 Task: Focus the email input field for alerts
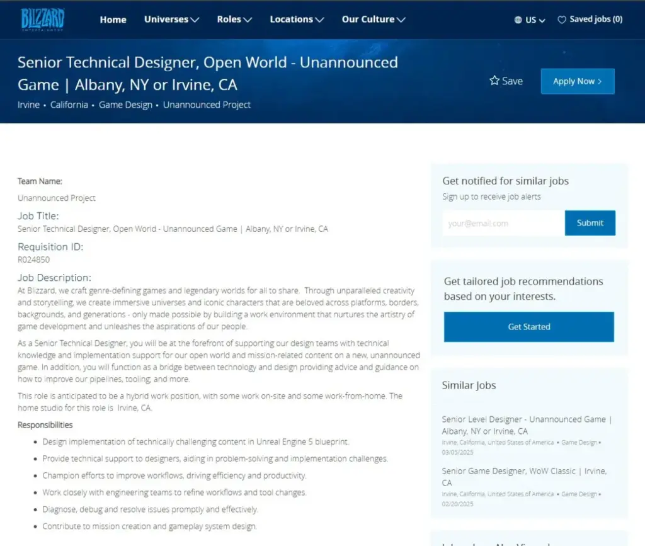pyautogui.click(x=503, y=224)
